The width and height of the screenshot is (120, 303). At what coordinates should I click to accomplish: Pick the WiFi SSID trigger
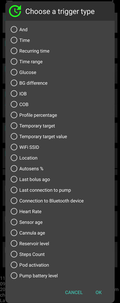pos(14,147)
